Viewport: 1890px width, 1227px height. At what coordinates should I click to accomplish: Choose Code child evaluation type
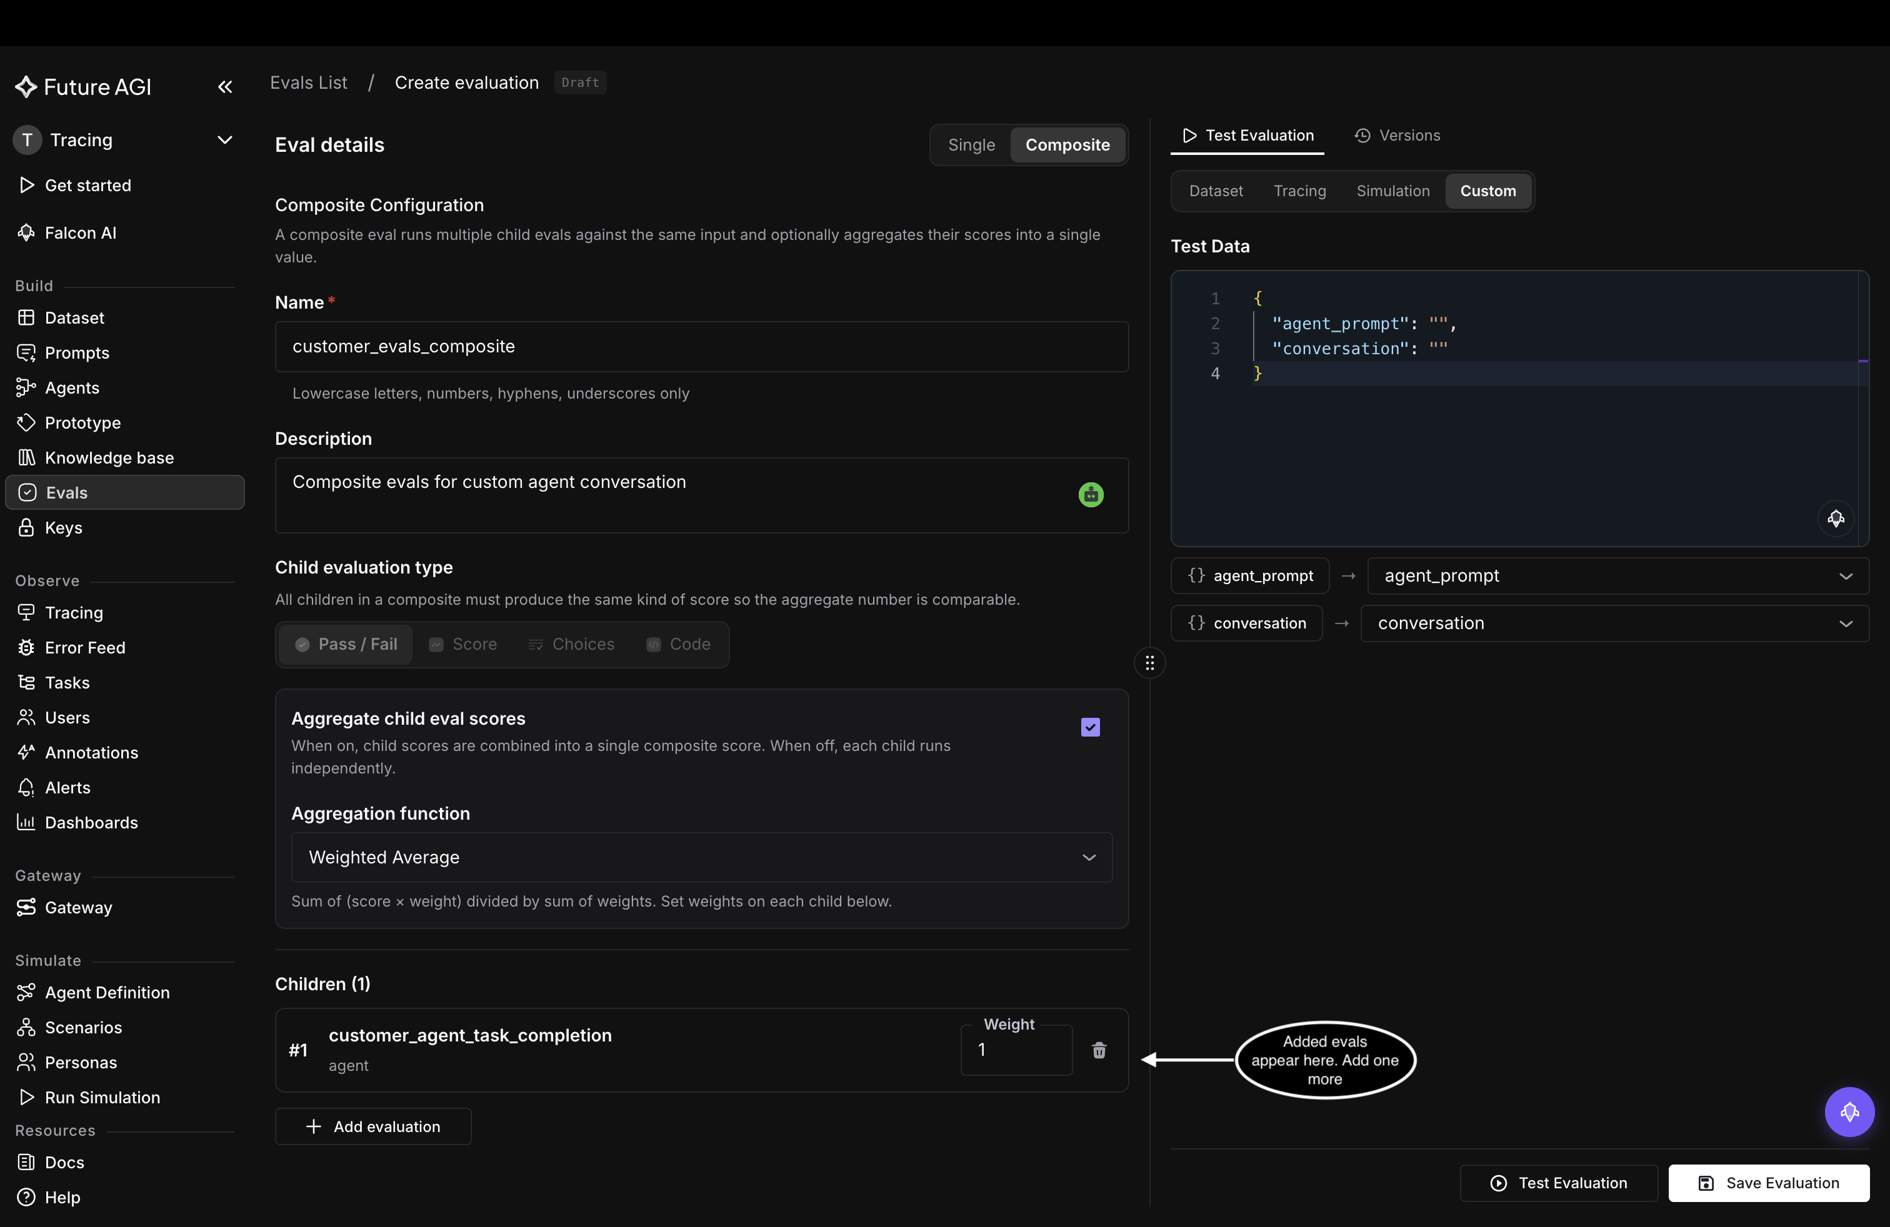(679, 643)
